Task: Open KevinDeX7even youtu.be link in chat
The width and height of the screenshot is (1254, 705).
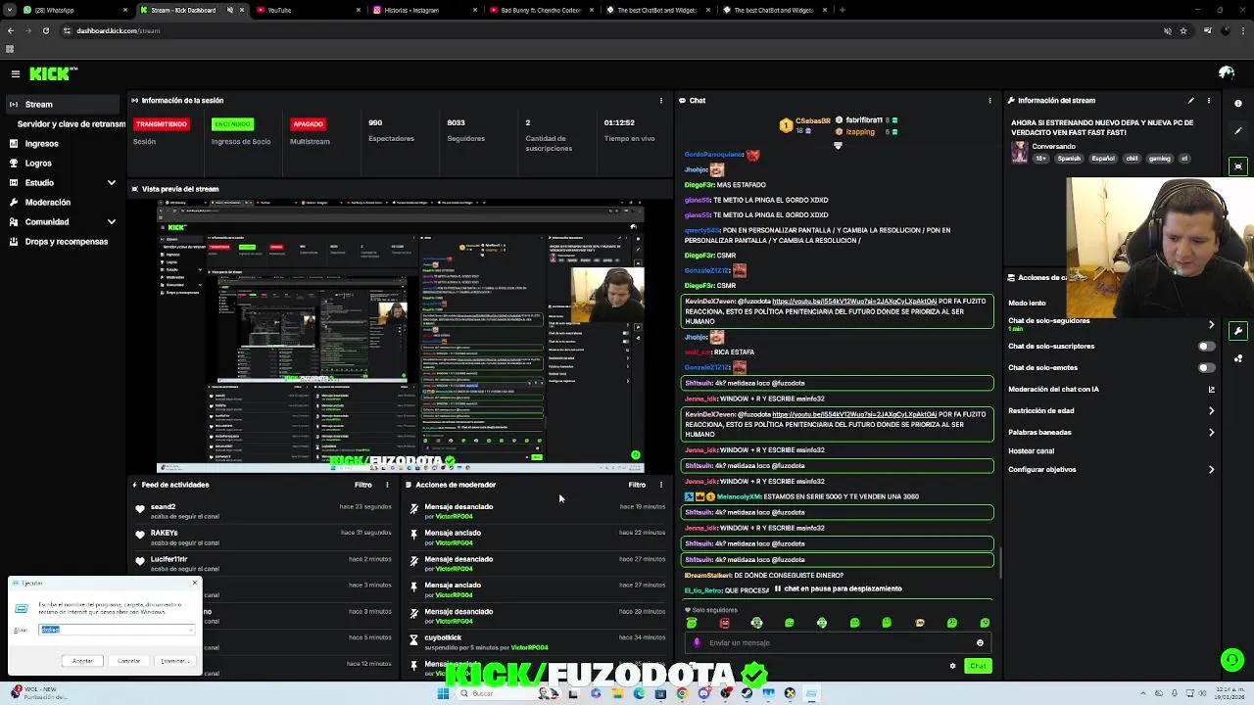Action: (854, 301)
